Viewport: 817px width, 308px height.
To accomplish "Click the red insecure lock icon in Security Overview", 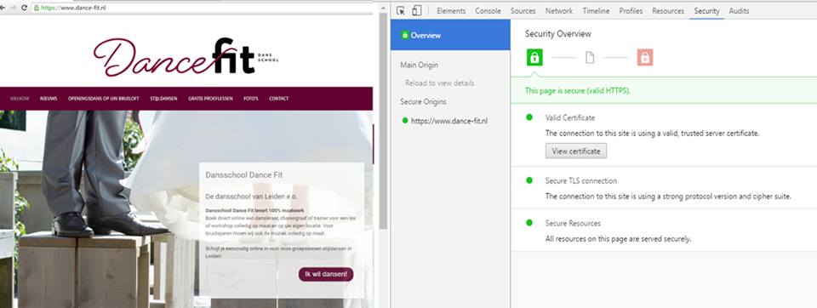I will (644, 57).
